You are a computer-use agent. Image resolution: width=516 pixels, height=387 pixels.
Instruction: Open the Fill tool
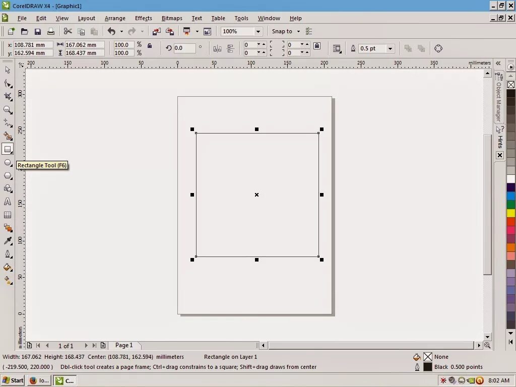pos(8,268)
